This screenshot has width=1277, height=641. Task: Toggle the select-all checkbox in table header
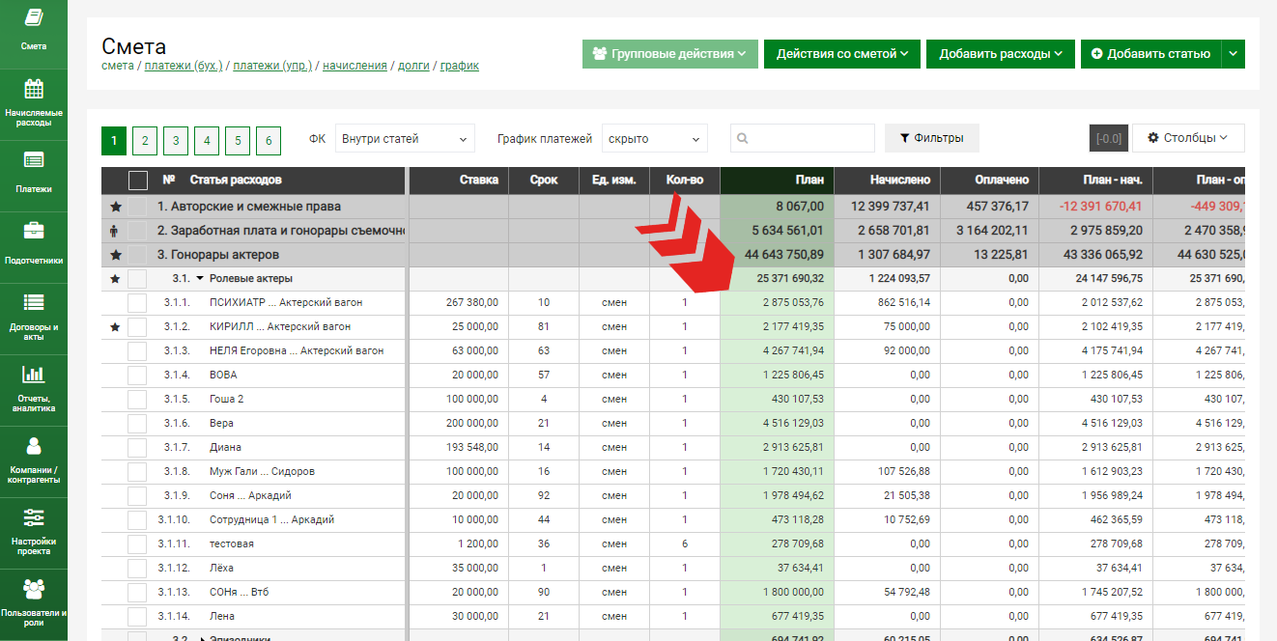coord(138,180)
